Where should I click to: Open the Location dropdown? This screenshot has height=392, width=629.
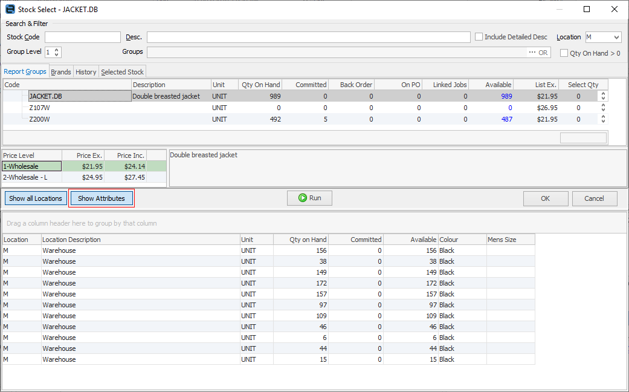616,36
